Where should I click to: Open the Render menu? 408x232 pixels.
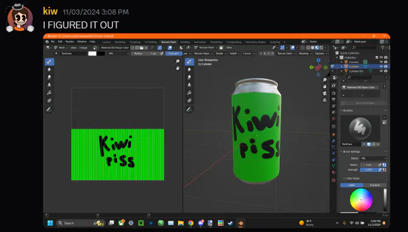click(69, 42)
